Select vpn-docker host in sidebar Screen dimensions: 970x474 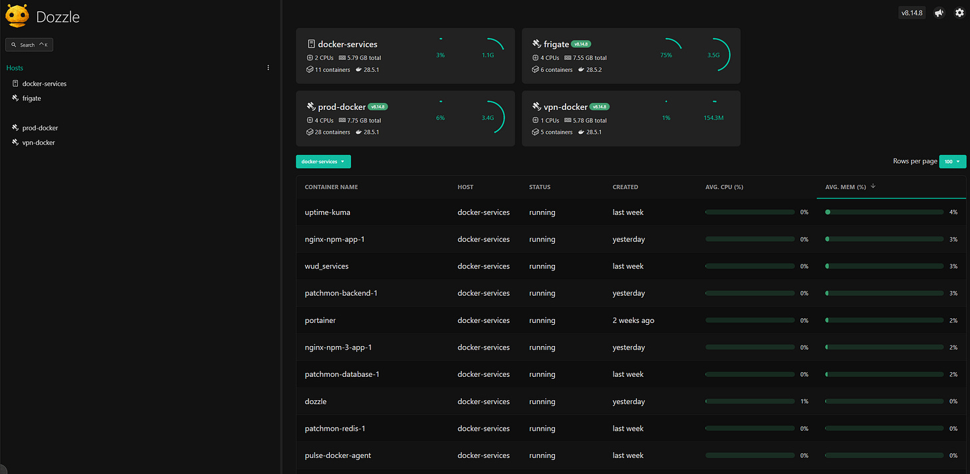click(39, 142)
